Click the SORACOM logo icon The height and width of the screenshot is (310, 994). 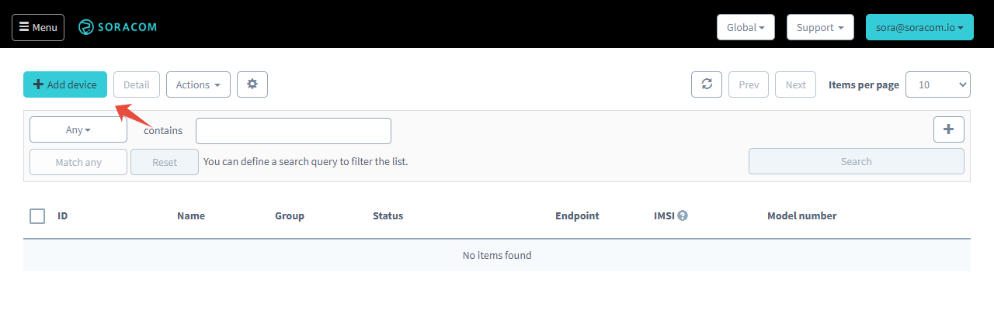point(86,27)
